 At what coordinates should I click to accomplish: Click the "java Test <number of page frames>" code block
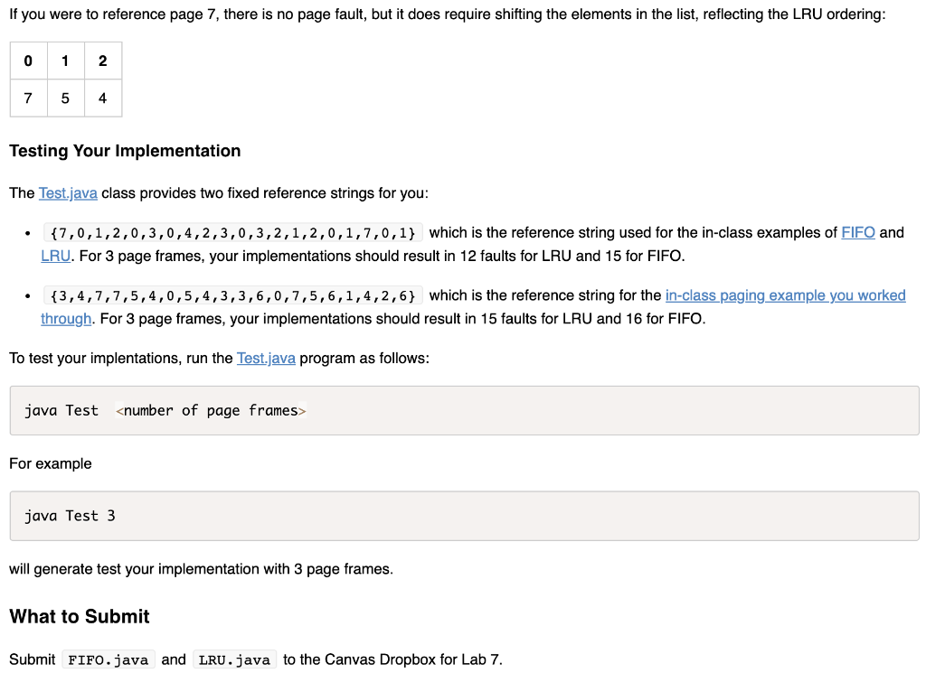[x=464, y=410]
